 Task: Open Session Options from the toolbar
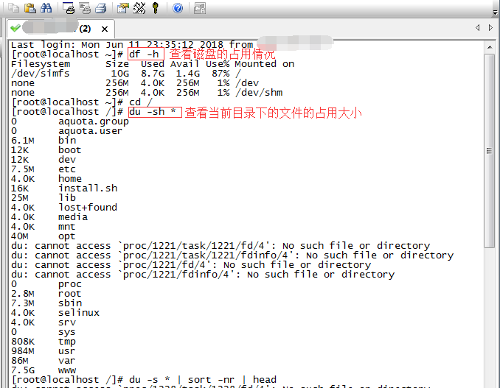[x=122, y=8]
